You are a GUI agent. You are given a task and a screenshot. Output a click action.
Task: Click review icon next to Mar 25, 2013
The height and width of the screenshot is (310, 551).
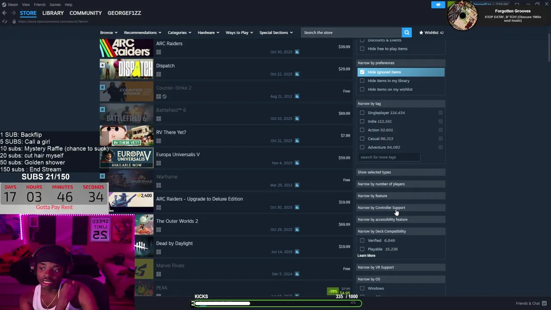point(297,185)
